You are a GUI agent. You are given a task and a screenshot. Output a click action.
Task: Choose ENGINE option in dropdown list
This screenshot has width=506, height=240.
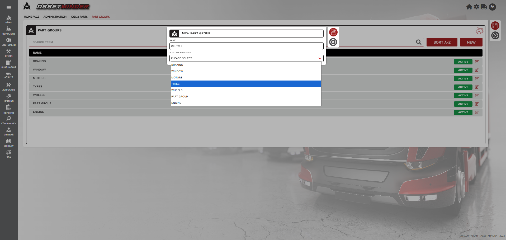[x=246, y=103]
